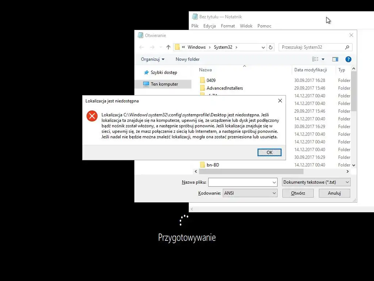Open the Plik menu in Notatnik
Viewport: 374px width, 281px height.
(x=195, y=26)
